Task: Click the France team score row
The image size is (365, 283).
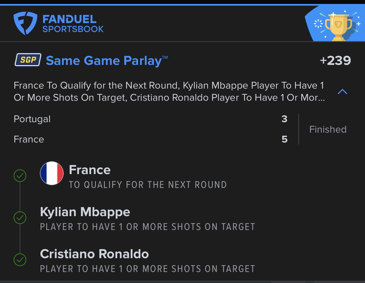Action: 151,139
